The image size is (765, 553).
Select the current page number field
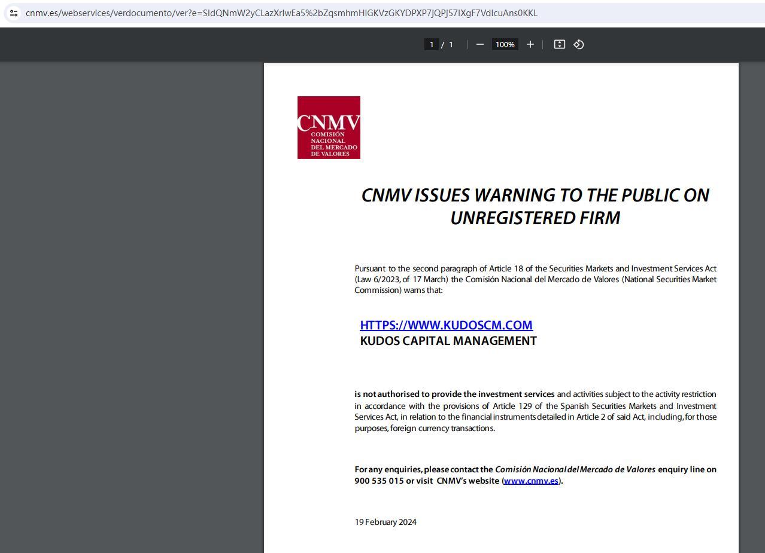click(431, 44)
